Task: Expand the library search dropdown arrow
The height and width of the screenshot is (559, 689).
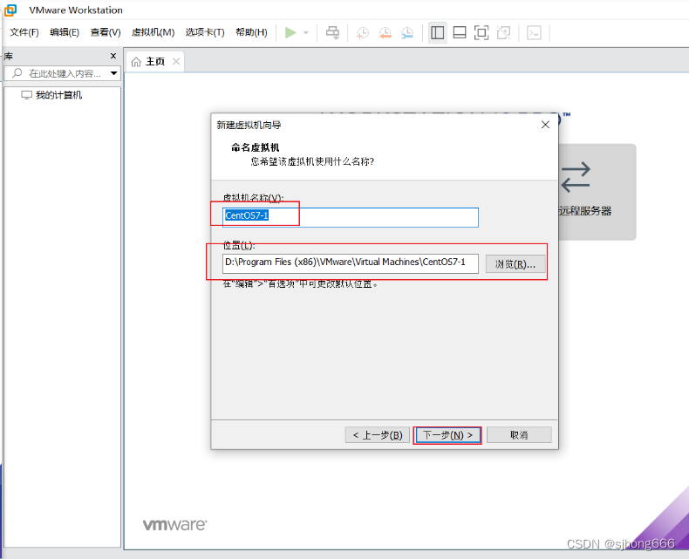Action: [x=113, y=73]
